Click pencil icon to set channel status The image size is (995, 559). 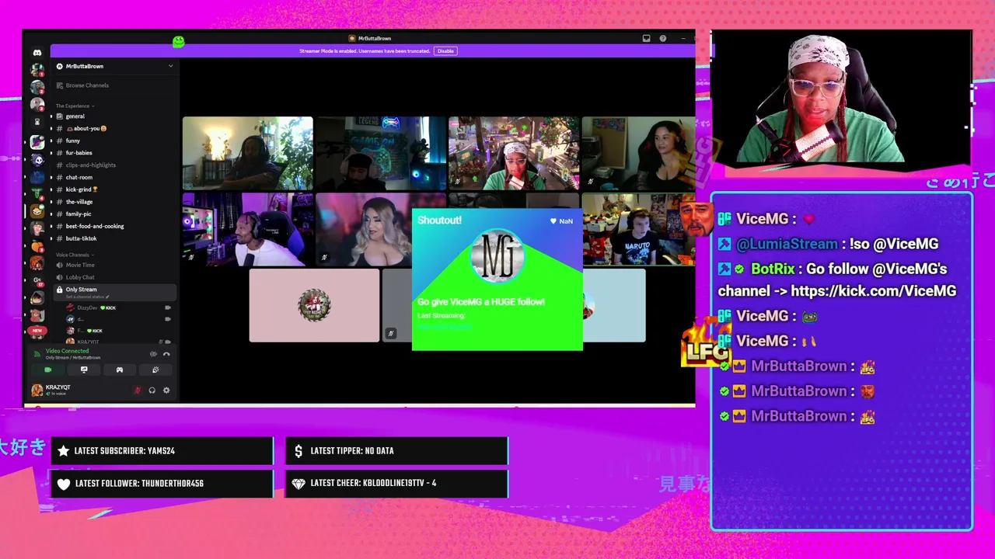[107, 297]
